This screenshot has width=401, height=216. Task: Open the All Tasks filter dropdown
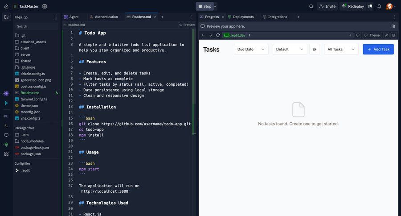[x=341, y=49]
